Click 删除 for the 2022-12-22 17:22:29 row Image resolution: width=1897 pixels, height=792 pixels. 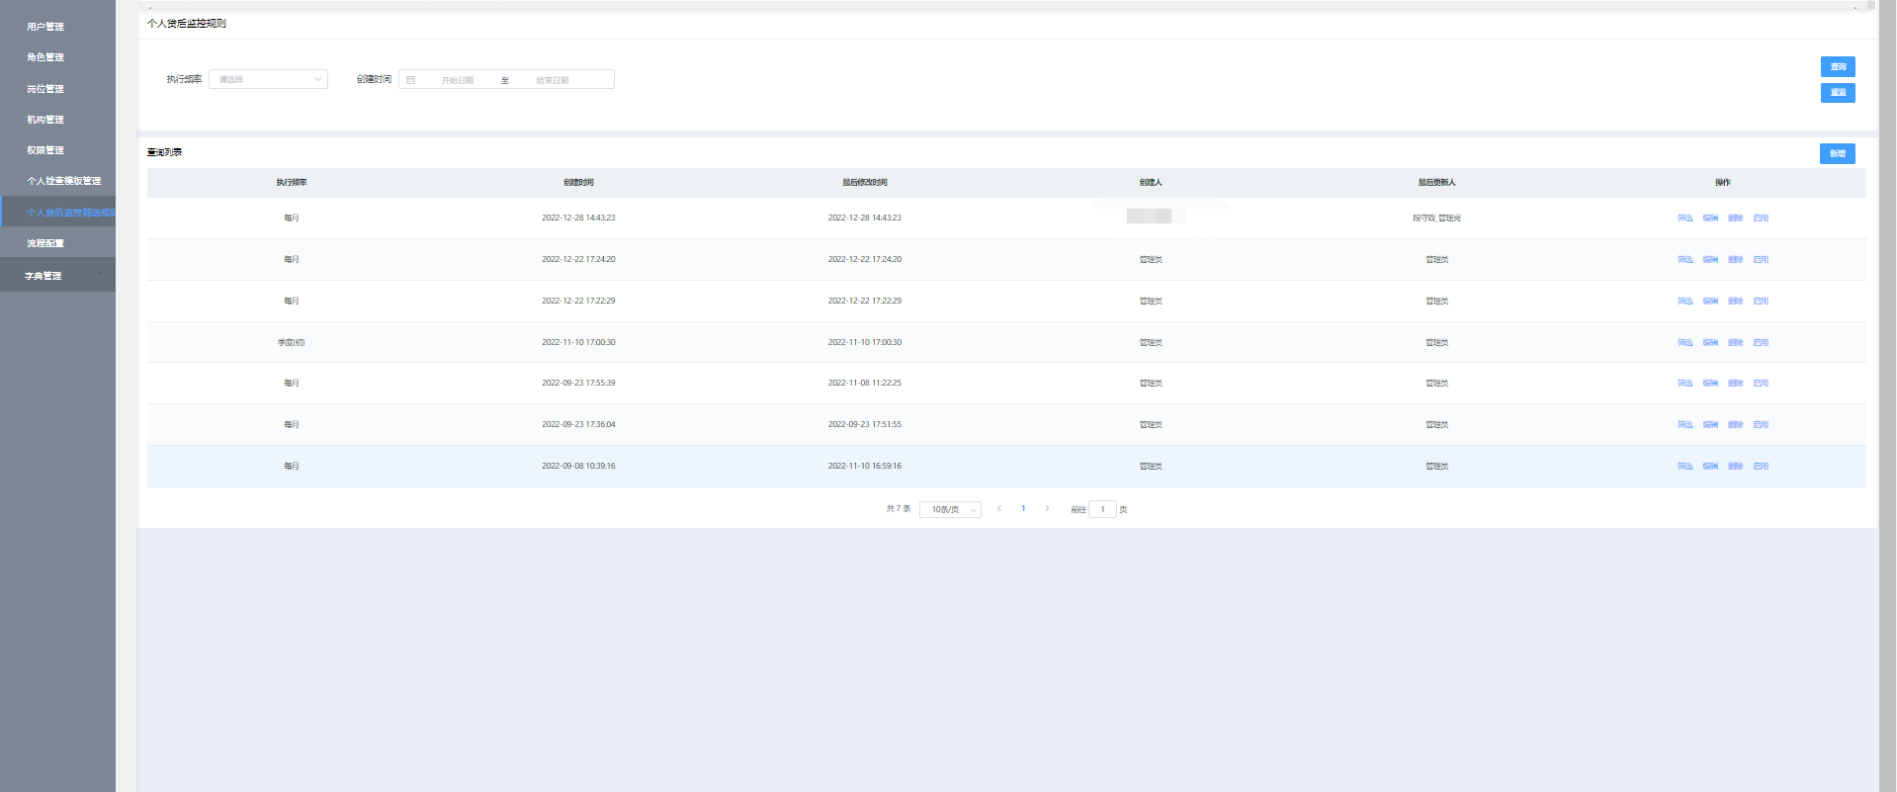click(1736, 302)
